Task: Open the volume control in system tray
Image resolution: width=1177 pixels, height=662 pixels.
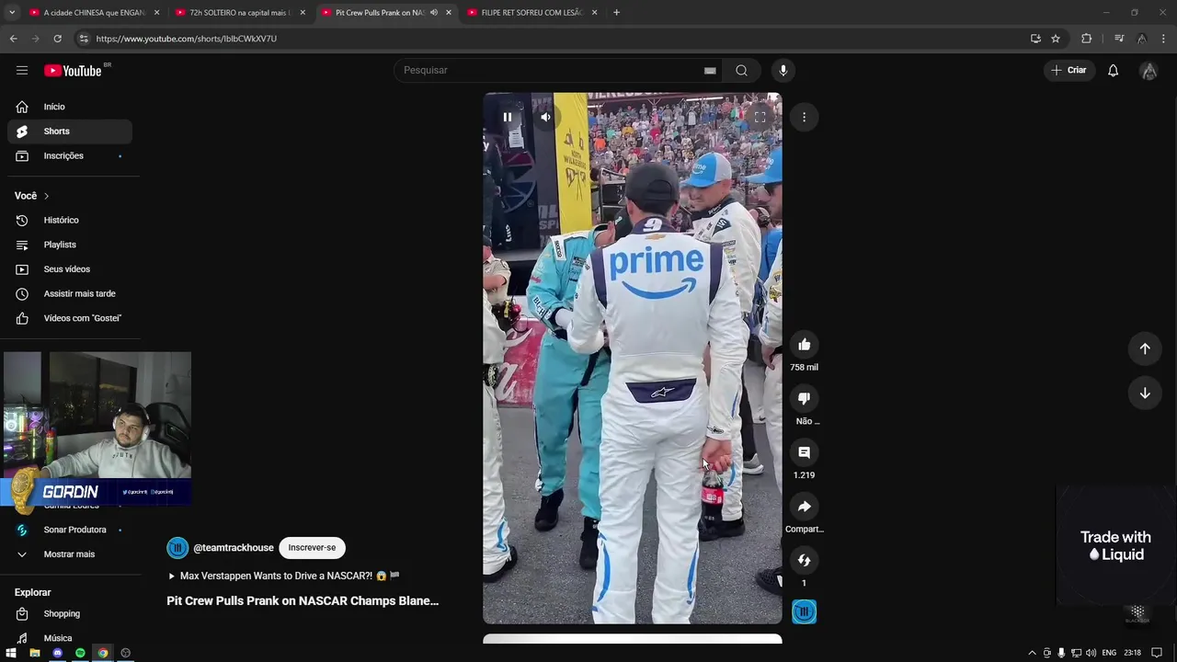Action: (x=1091, y=653)
